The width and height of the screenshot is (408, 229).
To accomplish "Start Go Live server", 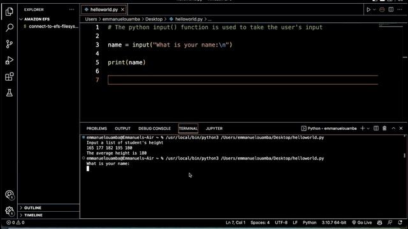I will pyautogui.click(x=362, y=223).
